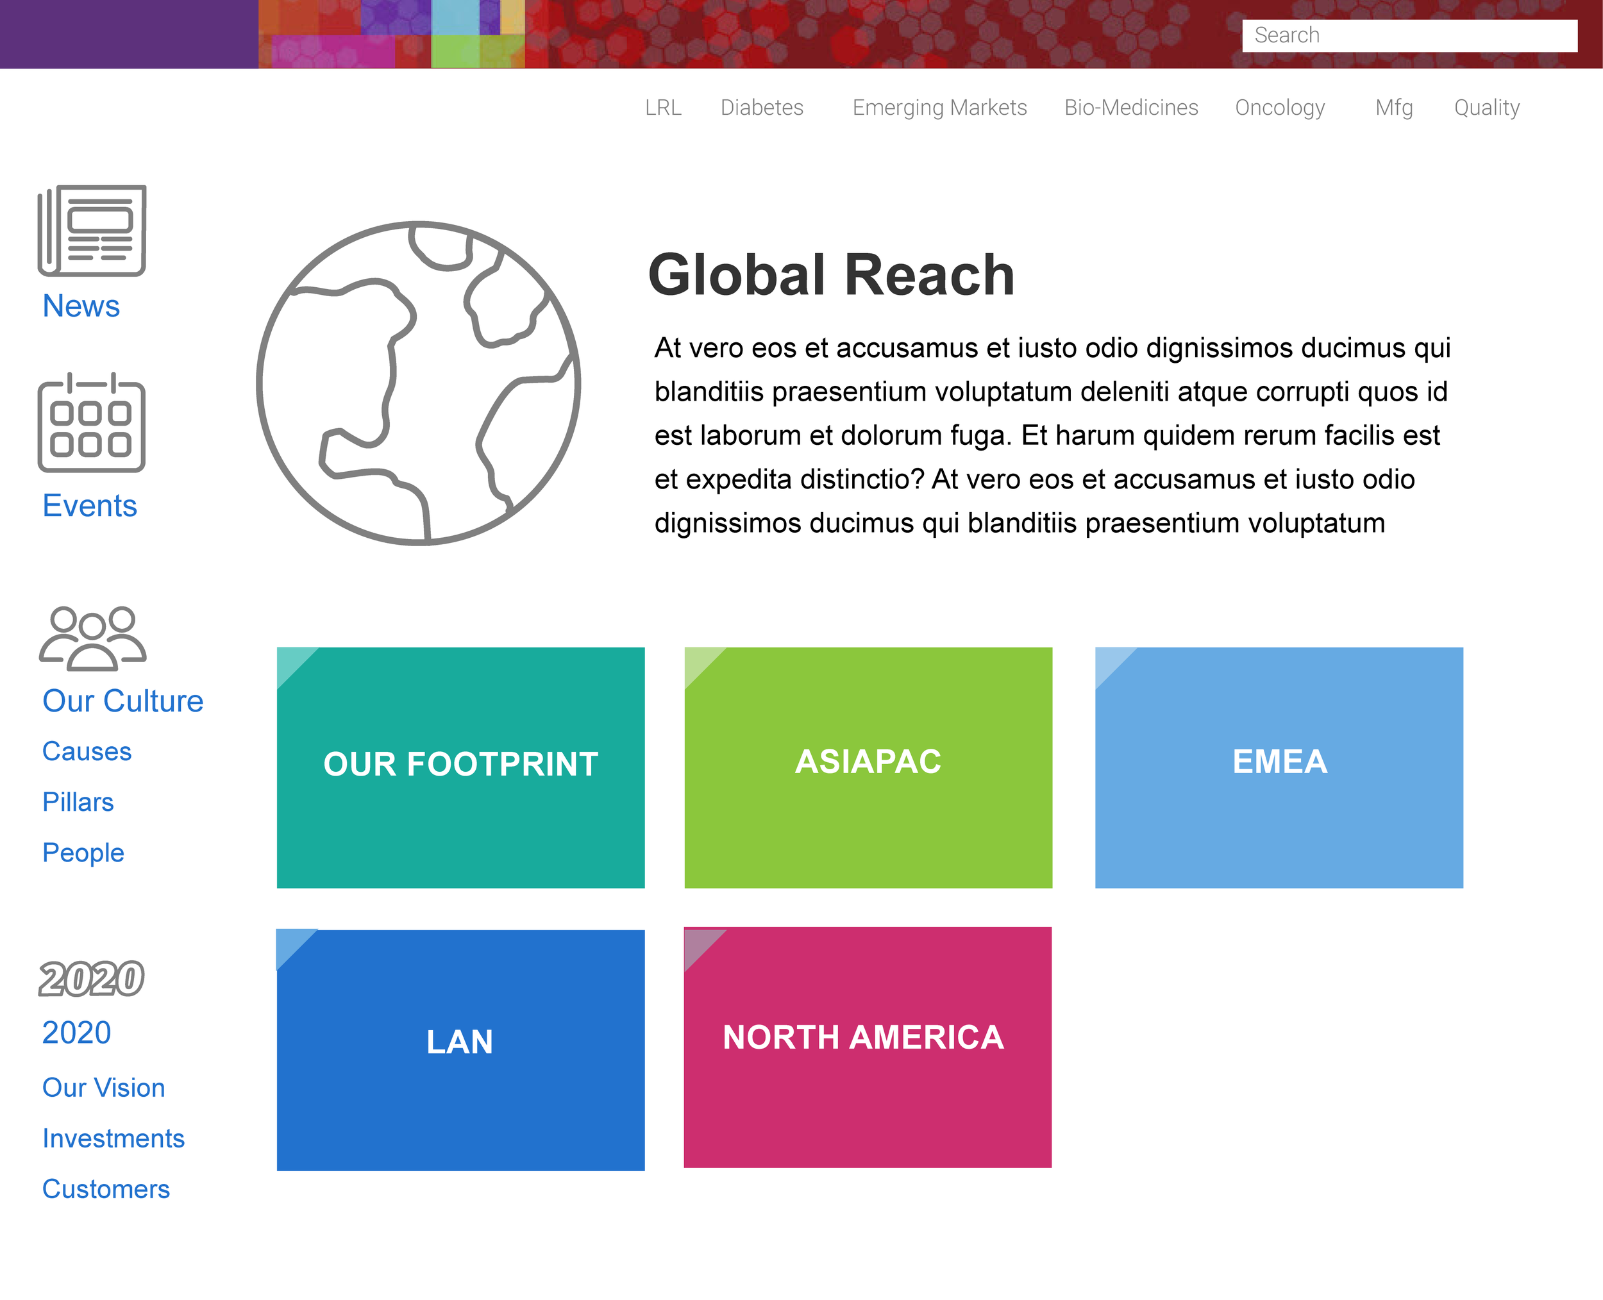Screen dimensions: 1603x1300
Task: Select Quality navigation item
Action: coord(1486,108)
